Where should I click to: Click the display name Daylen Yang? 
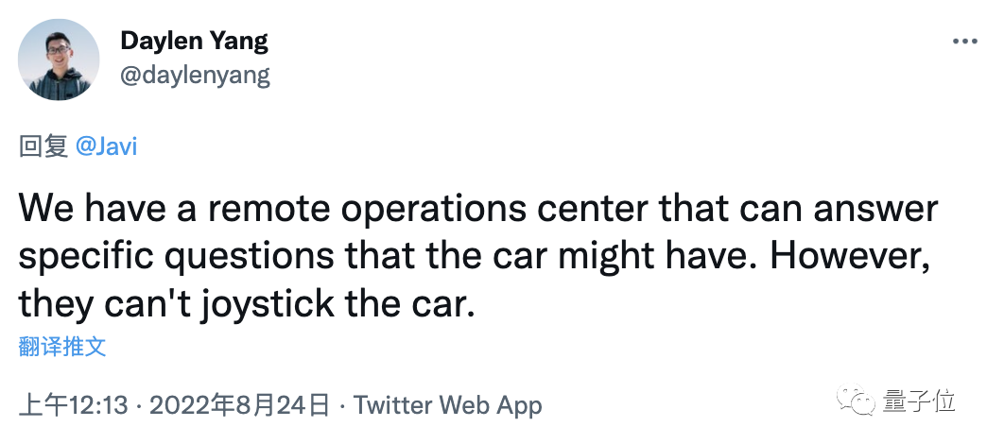pos(194,42)
